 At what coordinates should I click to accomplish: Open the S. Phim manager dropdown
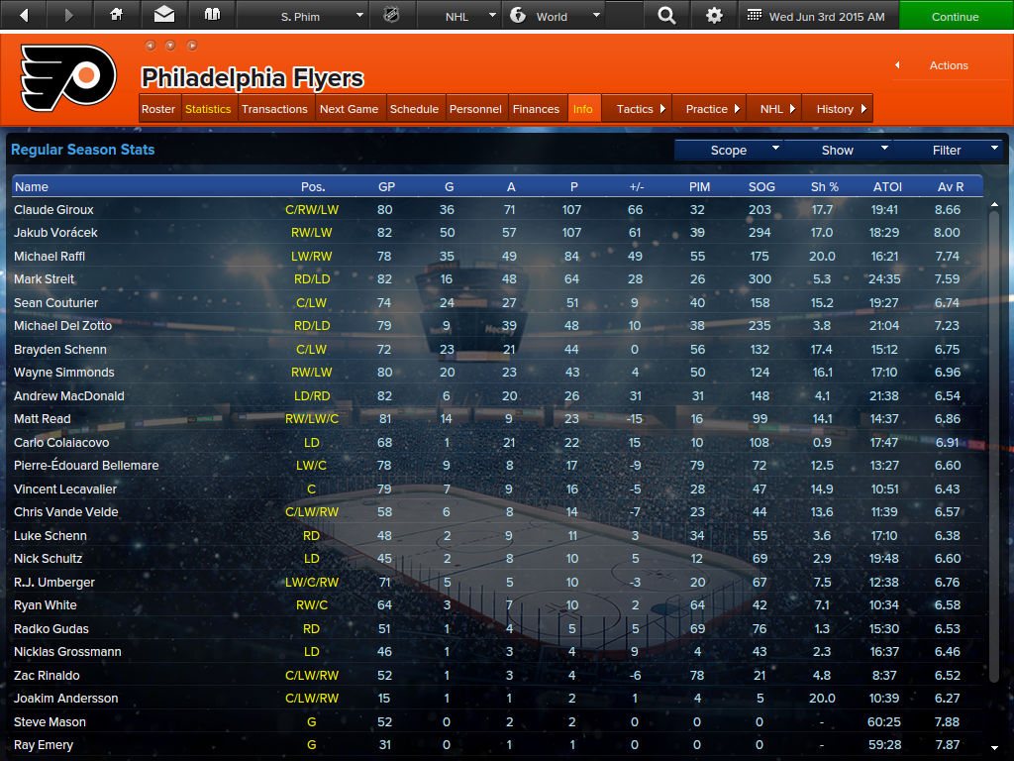303,16
